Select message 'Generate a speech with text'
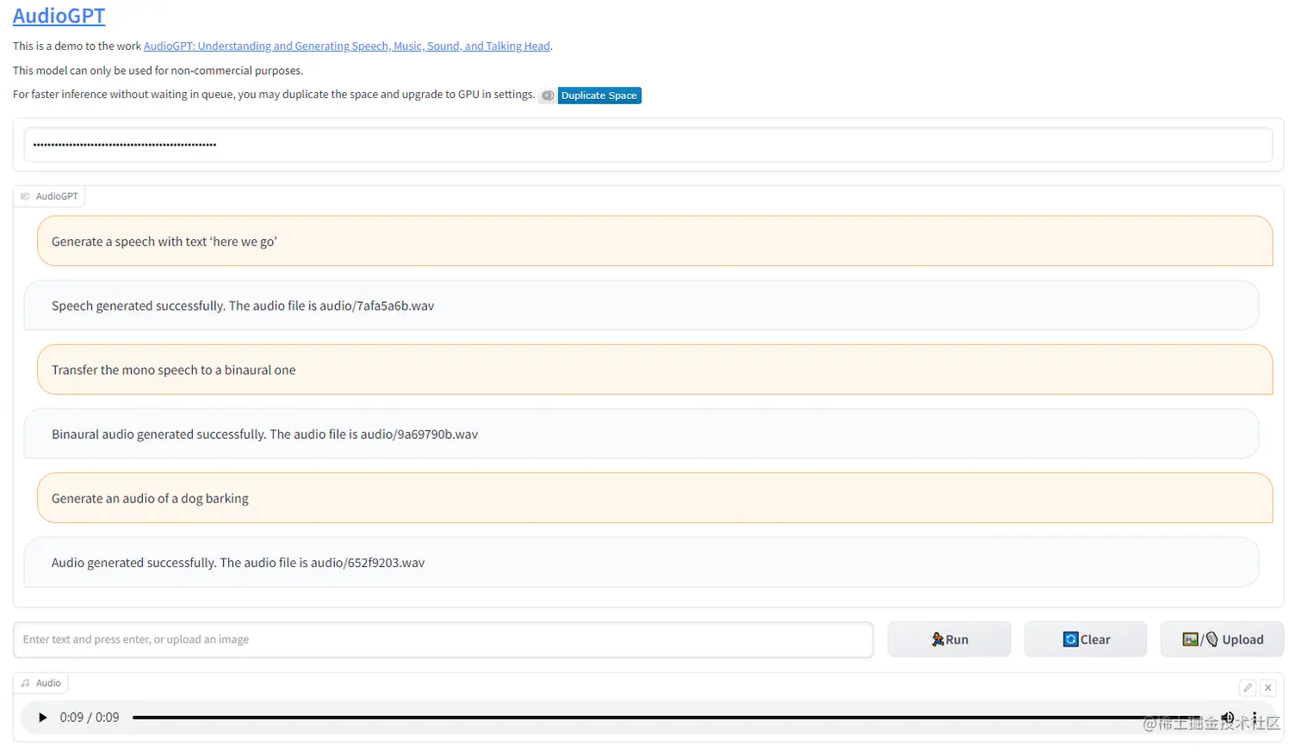Screen dimensions: 1302x753 [654, 241]
